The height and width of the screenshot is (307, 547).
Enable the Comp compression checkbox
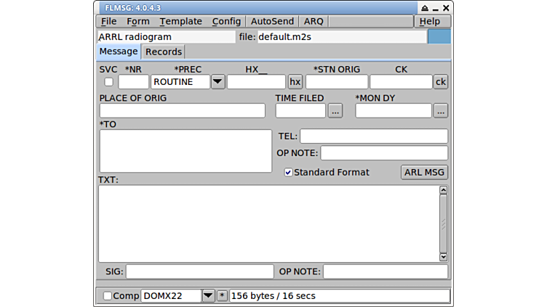click(108, 296)
